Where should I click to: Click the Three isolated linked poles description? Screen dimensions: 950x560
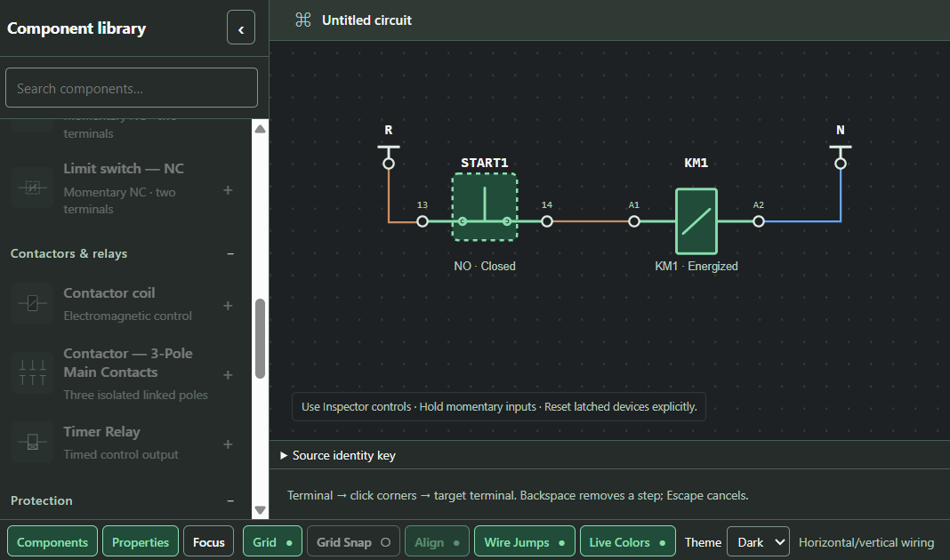click(136, 395)
